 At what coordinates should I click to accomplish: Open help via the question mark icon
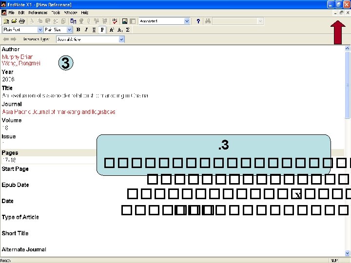198,21
